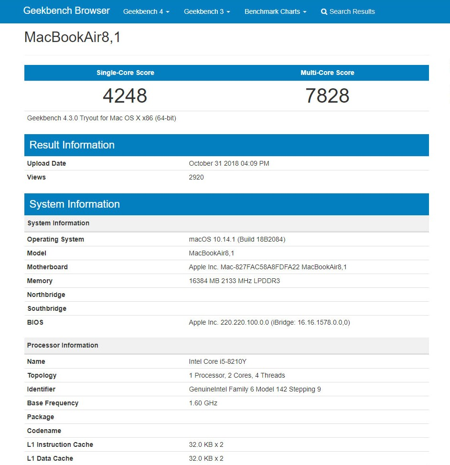Viewport: 450px width, 465px height.
Task: Click the L1 Data Cache label
Action: [x=50, y=458]
